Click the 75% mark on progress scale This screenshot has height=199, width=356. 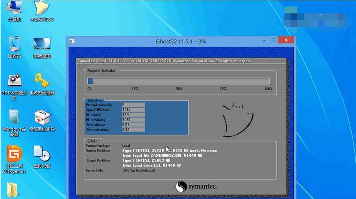223,89
